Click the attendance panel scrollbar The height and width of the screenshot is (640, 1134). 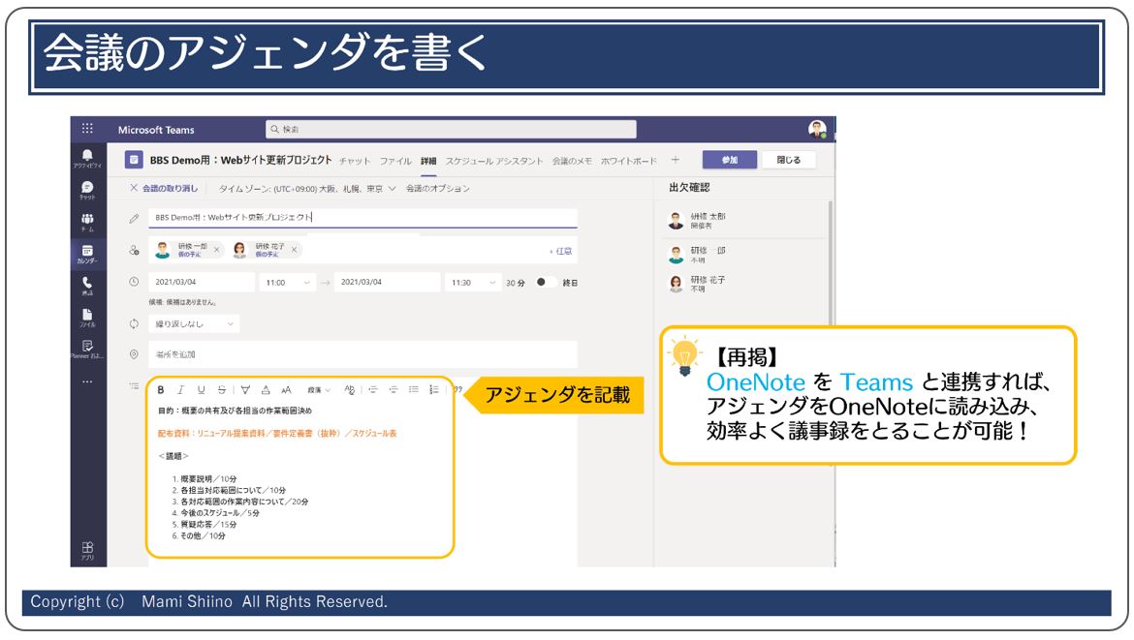pyautogui.click(x=831, y=263)
